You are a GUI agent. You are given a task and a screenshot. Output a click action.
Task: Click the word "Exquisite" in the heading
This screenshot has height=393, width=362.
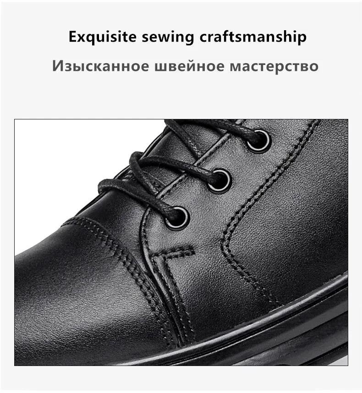pos(103,37)
